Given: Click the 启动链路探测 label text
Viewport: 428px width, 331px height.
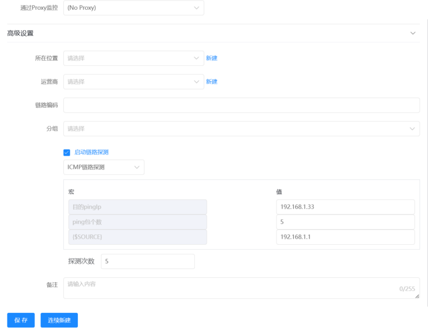Looking at the screenshot, I should (x=91, y=152).
